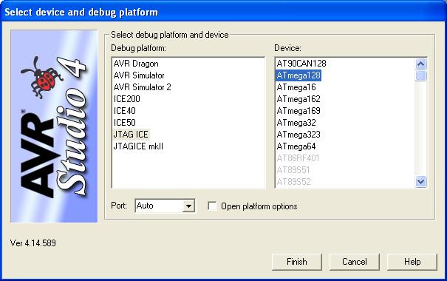447x281 pixels.
Task: Click device list scroll down arrow
Action: (x=421, y=181)
